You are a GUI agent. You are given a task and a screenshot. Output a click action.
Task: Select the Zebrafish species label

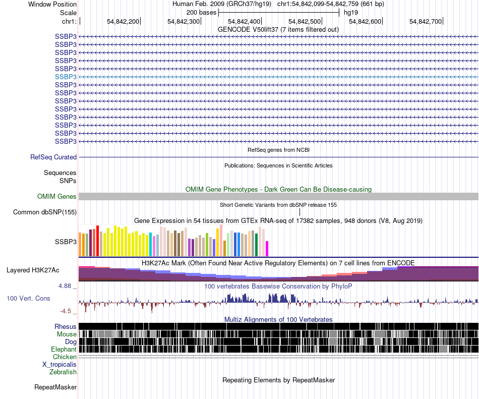63,372
